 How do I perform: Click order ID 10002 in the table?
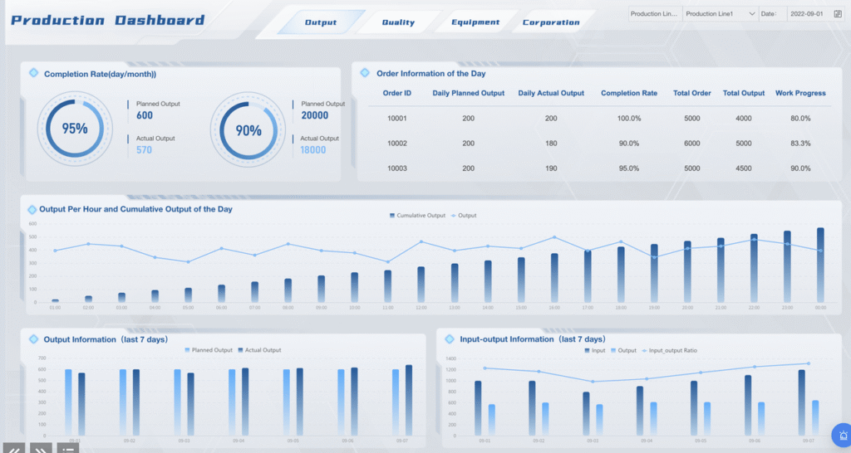(397, 144)
